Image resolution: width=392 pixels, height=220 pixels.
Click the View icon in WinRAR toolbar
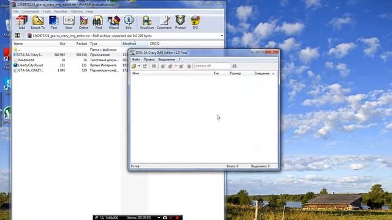point(69,23)
